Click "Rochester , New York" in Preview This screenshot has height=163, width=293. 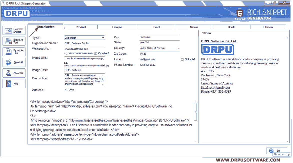click(216, 75)
